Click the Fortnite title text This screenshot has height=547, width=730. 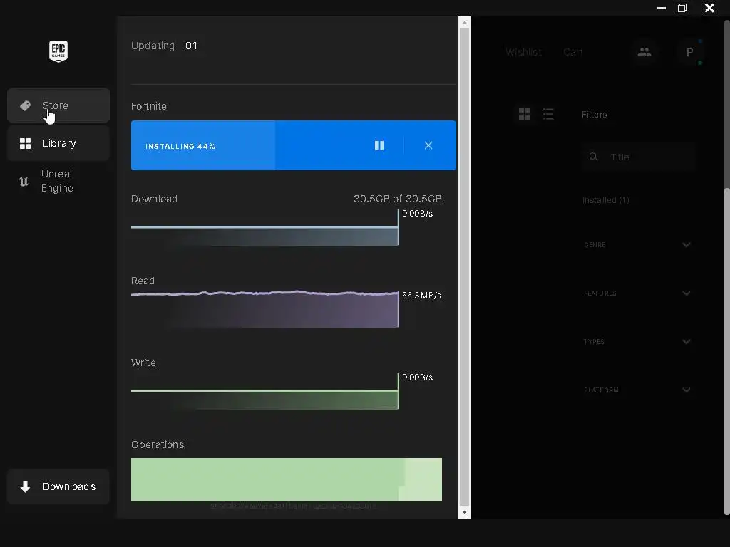[149, 106]
